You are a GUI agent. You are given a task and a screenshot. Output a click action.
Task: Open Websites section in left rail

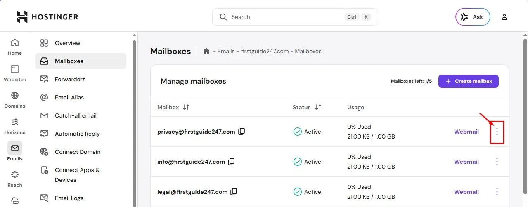tap(15, 73)
